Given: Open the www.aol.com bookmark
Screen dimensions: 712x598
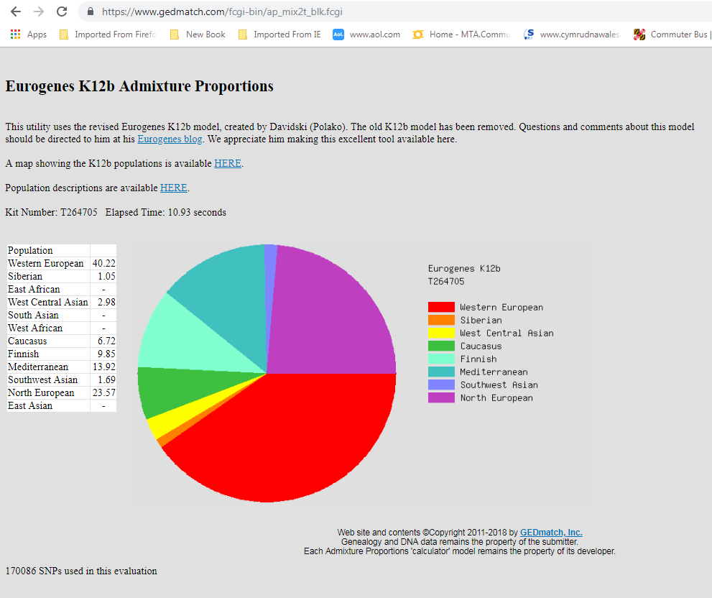Looking at the screenshot, I should (x=366, y=34).
